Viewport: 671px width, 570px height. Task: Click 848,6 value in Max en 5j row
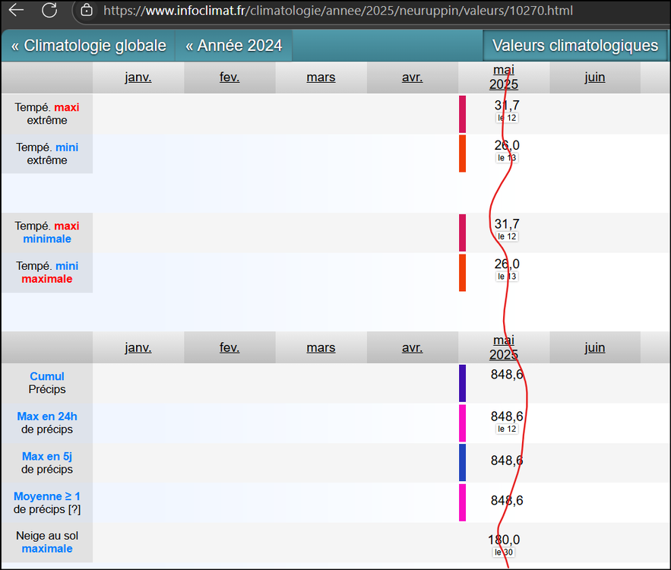[x=507, y=461]
